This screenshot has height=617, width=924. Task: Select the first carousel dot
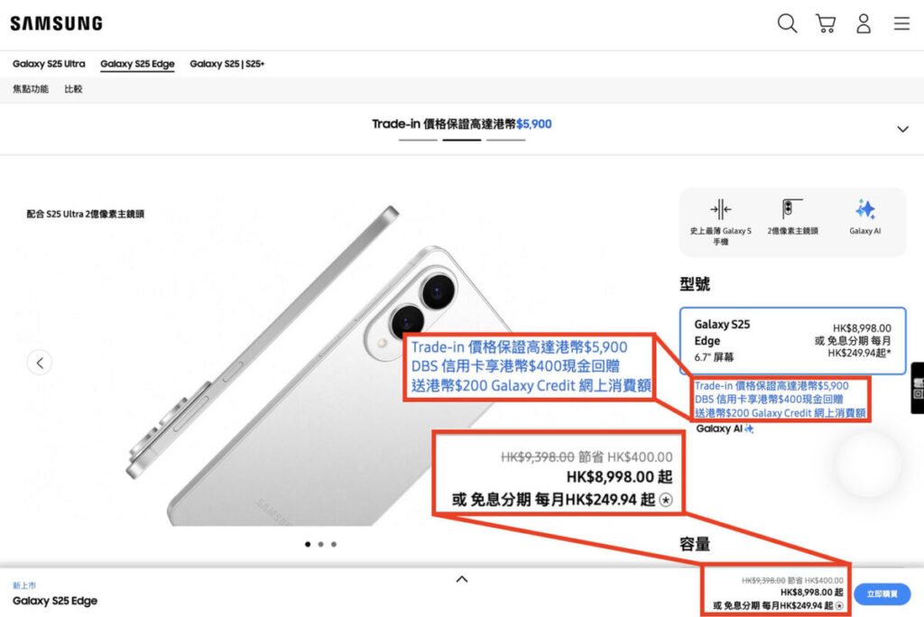coord(308,545)
